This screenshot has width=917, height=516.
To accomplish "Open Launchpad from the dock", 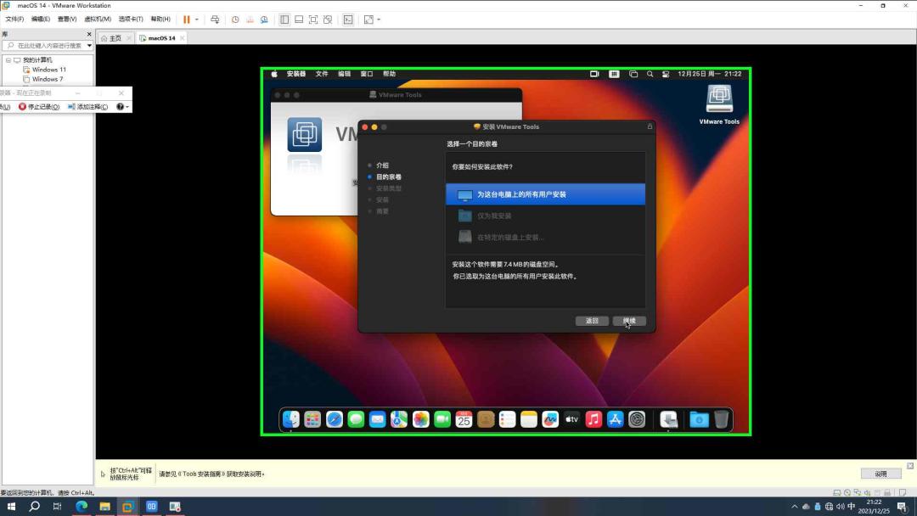I will tap(312, 418).
